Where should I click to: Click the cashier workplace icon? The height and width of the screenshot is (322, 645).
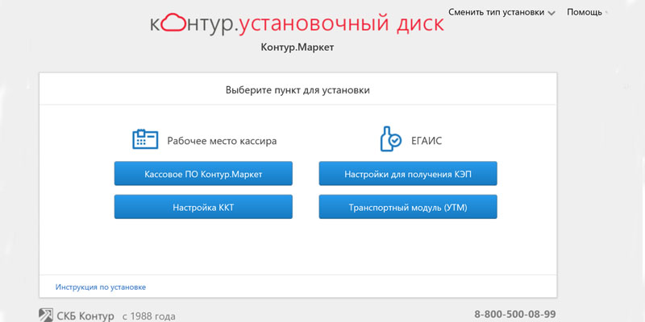[x=145, y=138]
